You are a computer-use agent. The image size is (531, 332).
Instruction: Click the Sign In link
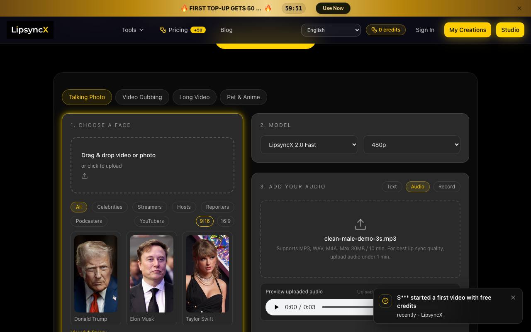(425, 30)
